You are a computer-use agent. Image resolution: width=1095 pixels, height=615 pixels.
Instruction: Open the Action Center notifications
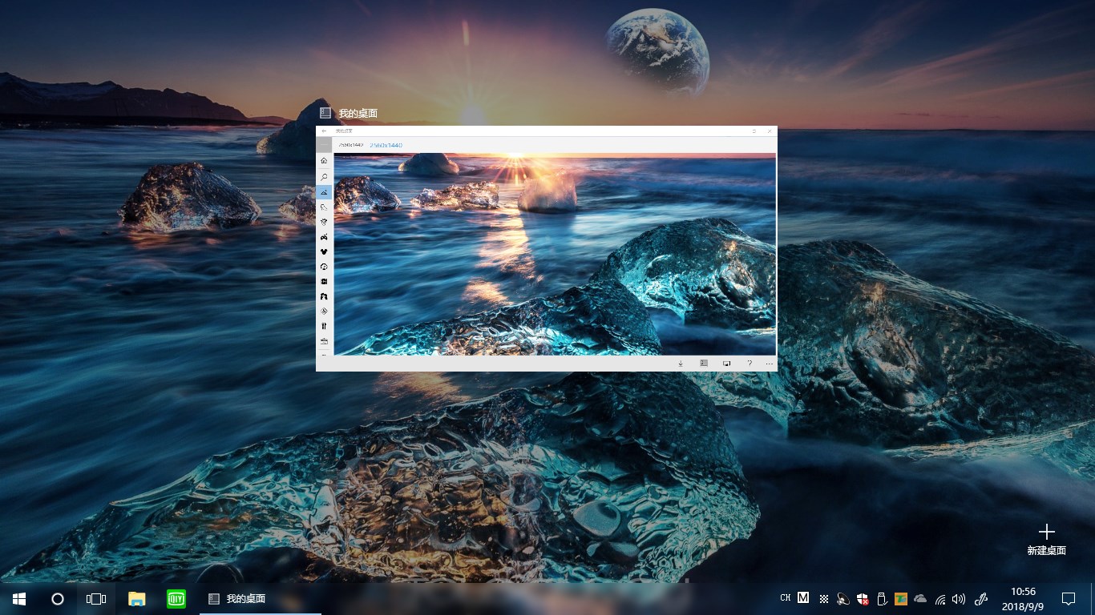pyautogui.click(x=1068, y=598)
